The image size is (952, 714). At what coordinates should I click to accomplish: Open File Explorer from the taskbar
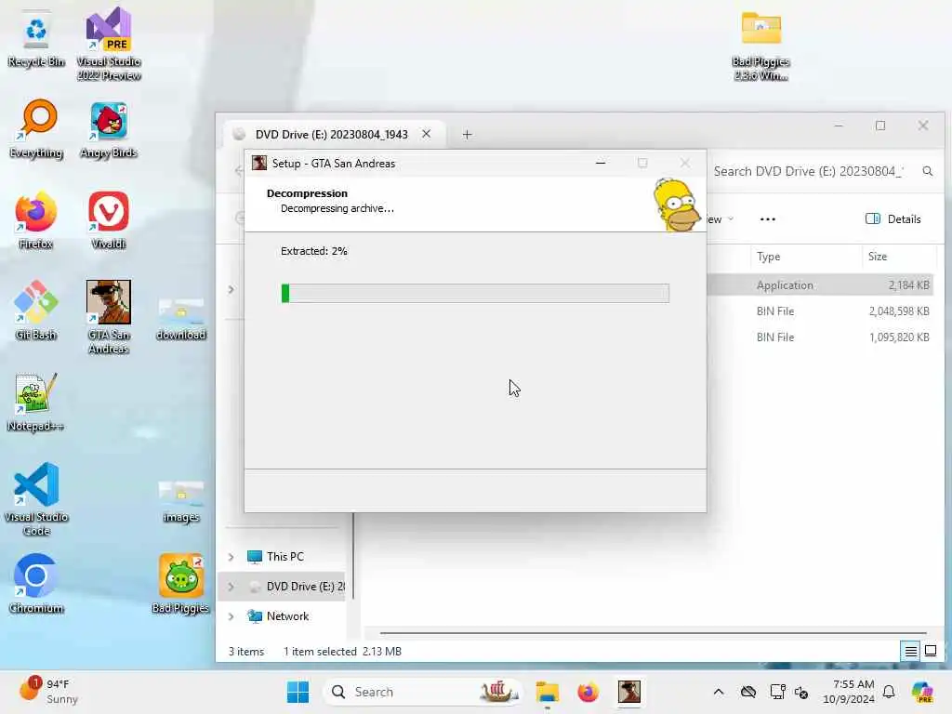click(x=547, y=692)
